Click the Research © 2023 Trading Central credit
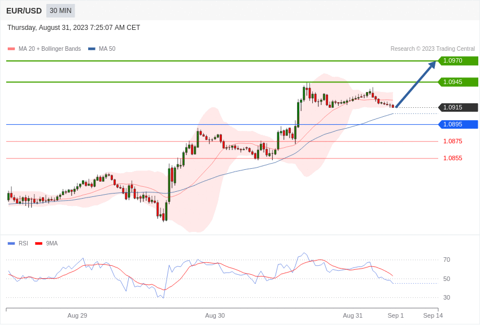This screenshot has width=480, height=325. 433,49
